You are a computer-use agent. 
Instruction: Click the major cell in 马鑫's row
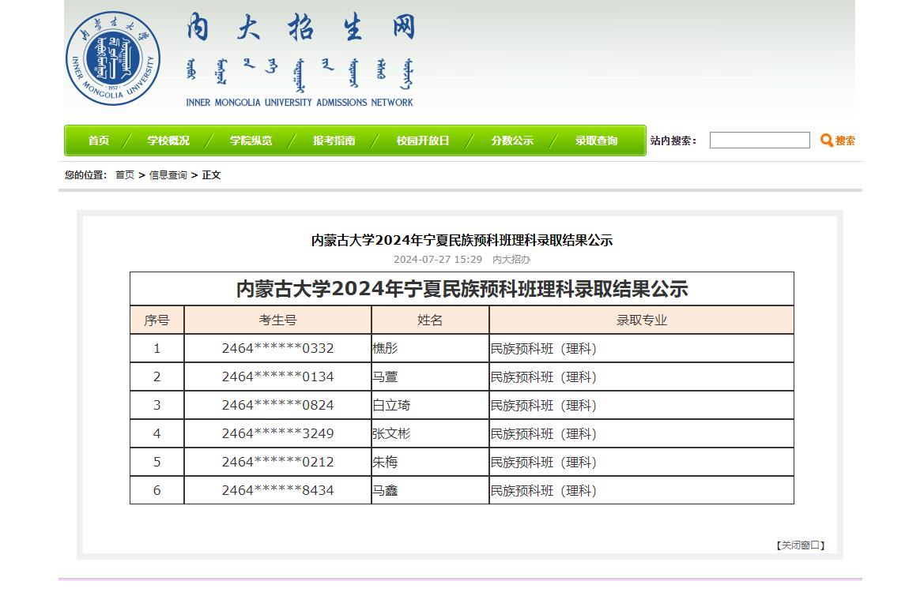[642, 490]
